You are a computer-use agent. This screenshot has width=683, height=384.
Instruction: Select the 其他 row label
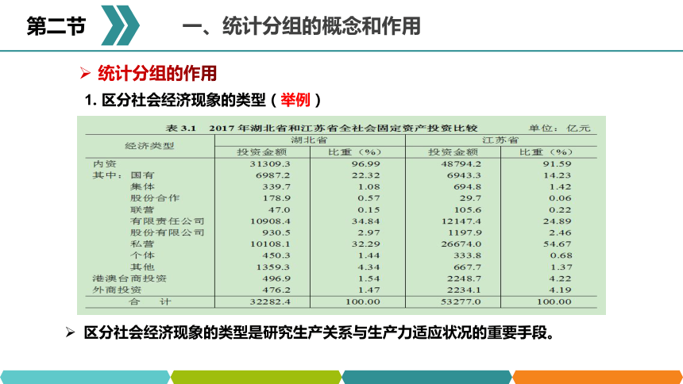coord(142,267)
